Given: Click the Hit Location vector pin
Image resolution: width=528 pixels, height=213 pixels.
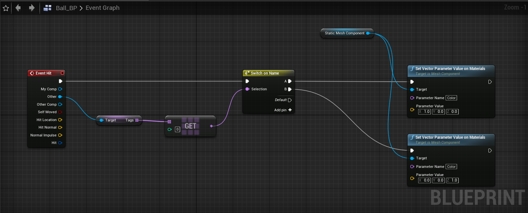Looking at the screenshot, I should [60, 120].
